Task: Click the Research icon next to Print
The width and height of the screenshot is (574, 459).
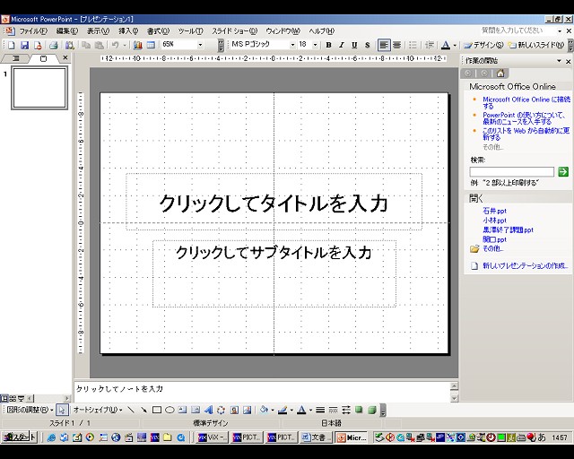Action: click(69, 45)
